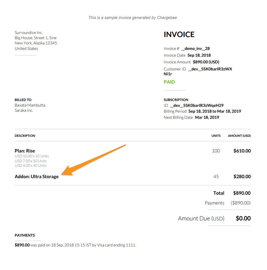
Task: Click the billed-to name Baxata Mambutta
Action: click(x=30, y=105)
